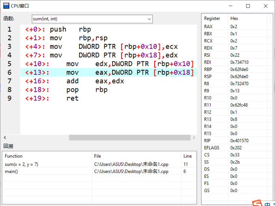The width and height of the screenshot is (275, 206).
Task: Click hex value 0x734710 of RDI
Action: click(239, 62)
